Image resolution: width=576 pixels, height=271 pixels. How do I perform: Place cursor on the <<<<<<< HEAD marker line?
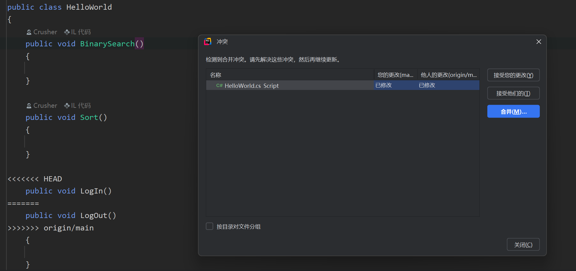click(x=35, y=179)
